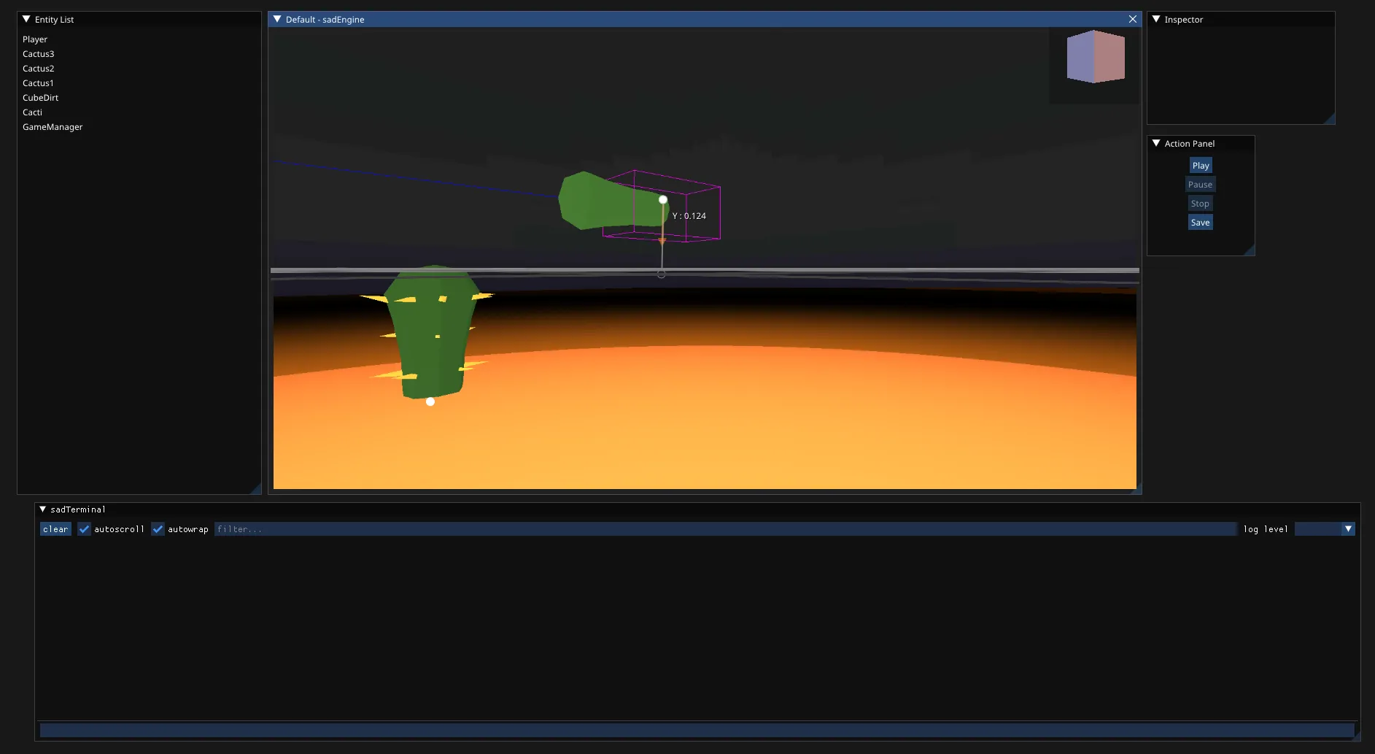The width and height of the screenshot is (1375, 754).
Task: Click the gizmo circle at the horizon line
Action: click(661, 274)
